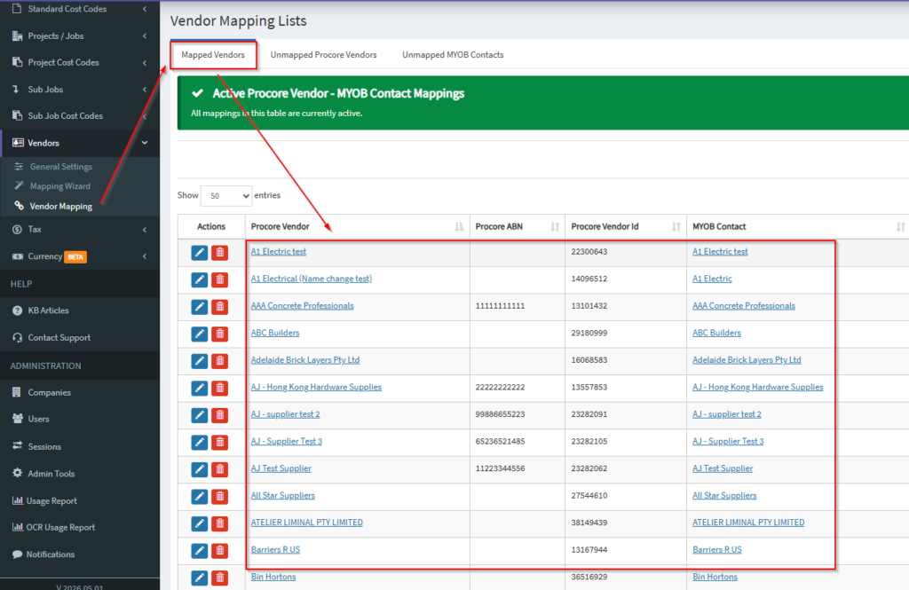Sort by Procore Vendor Id column arrows
This screenshot has width=909, height=590.
point(676,226)
